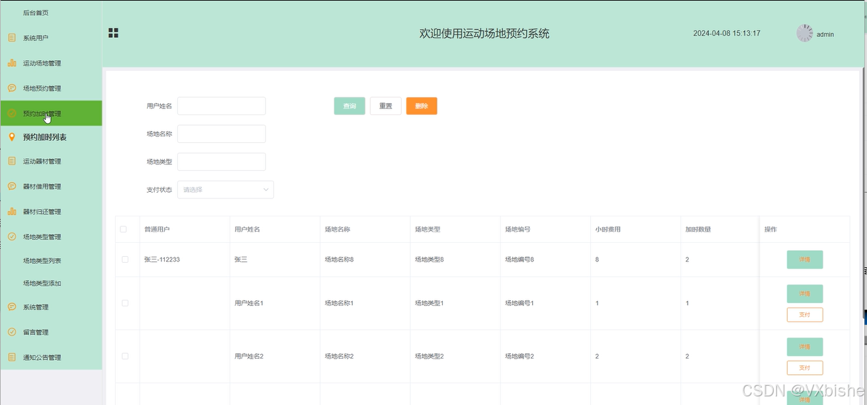
Task: Expand the 通知公告管理 menu
Action: tap(51, 357)
